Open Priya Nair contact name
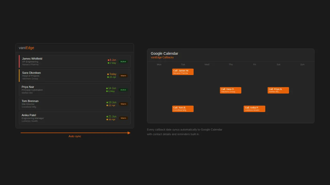This screenshot has width=330, height=185. point(28,87)
